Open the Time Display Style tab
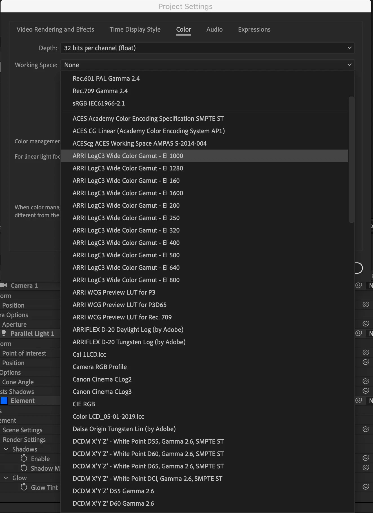This screenshot has width=373, height=513. [x=135, y=29]
